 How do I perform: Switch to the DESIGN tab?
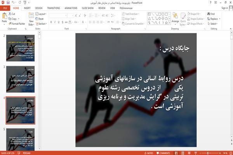point(39,8)
